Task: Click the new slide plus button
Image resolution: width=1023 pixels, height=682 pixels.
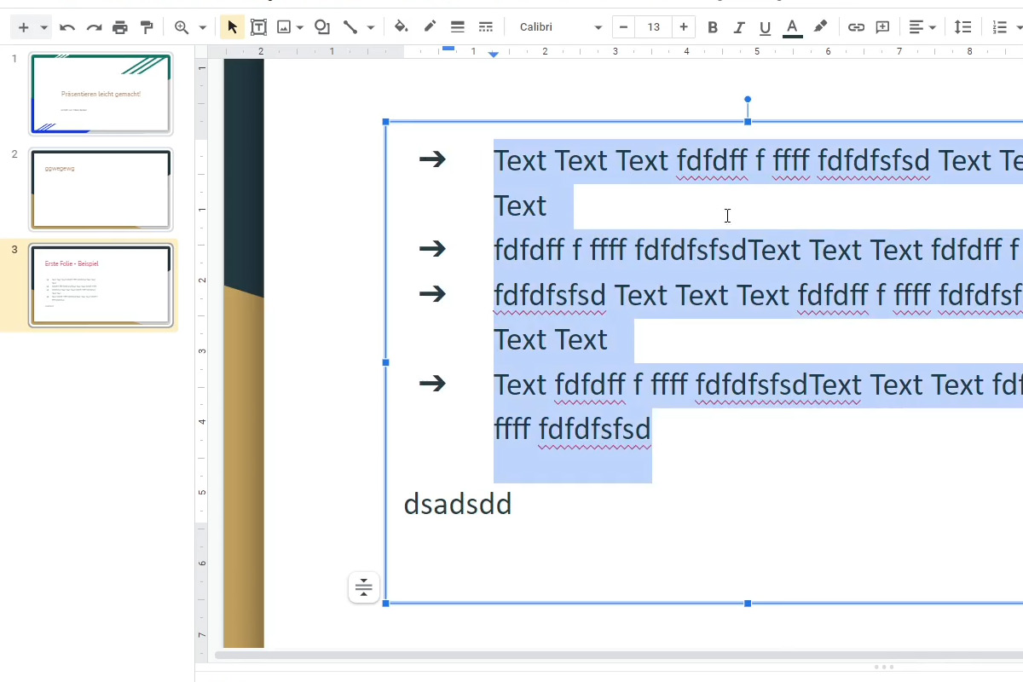Action: pos(23,27)
